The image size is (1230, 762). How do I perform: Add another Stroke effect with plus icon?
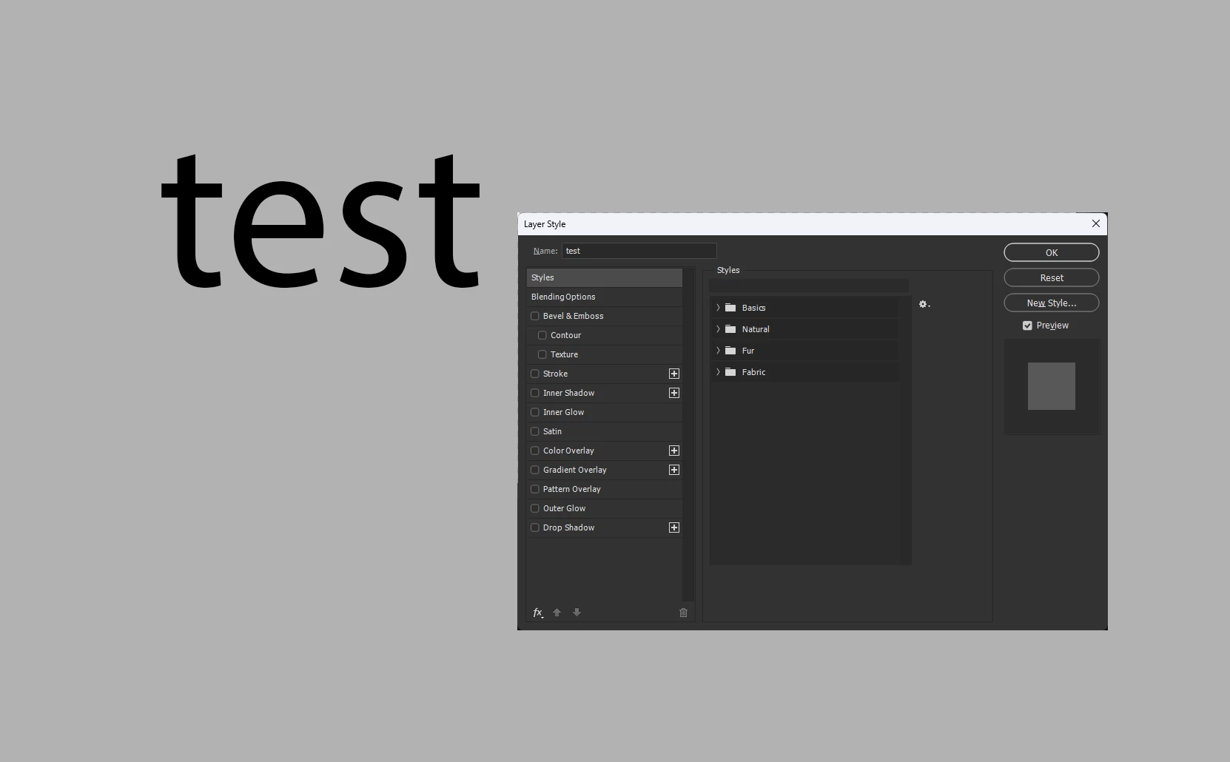(674, 374)
